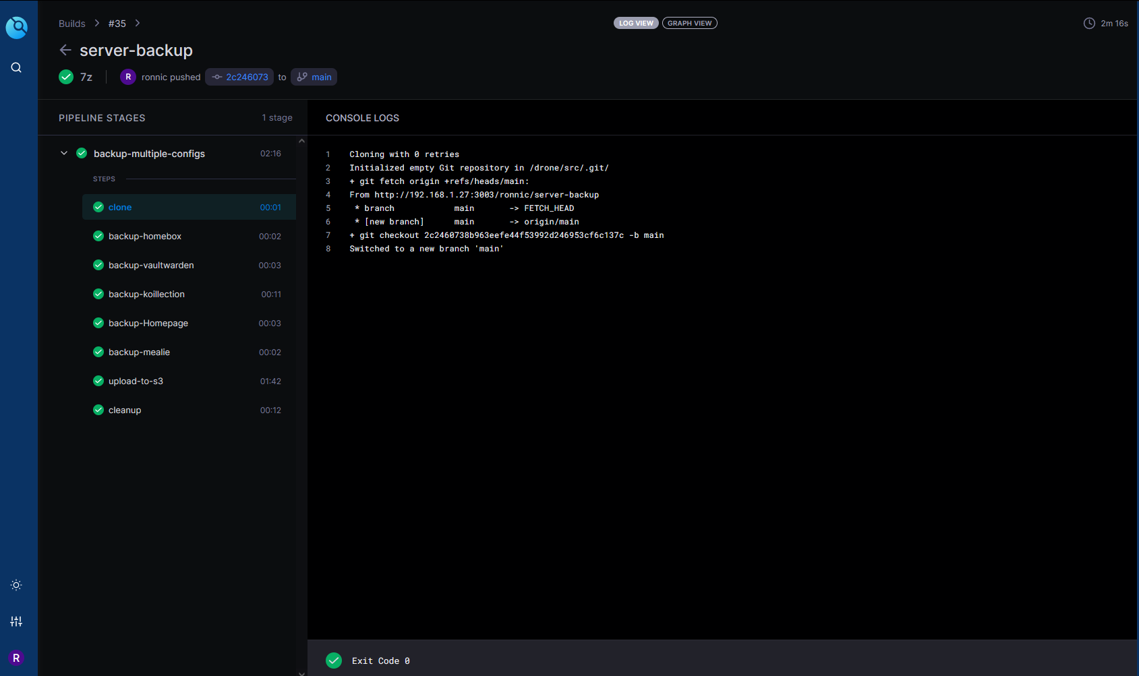Select the cleanup step
The height and width of the screenshot is (676, 1139).
pyautogui.click(x=125, y=410)
